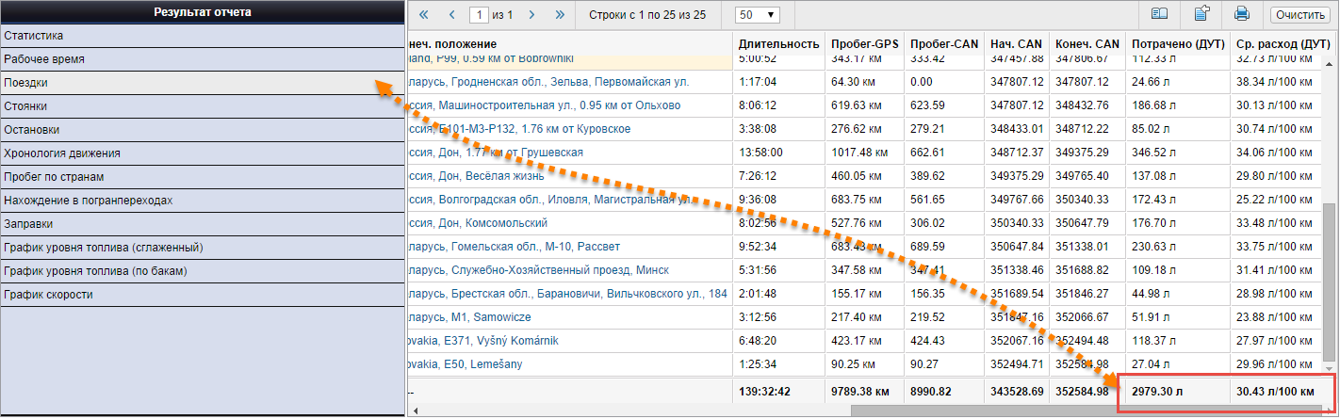Print the report with printer icon
Image resolution: width=1340 pixels, height=419 pixels.
coord(1241,14)
